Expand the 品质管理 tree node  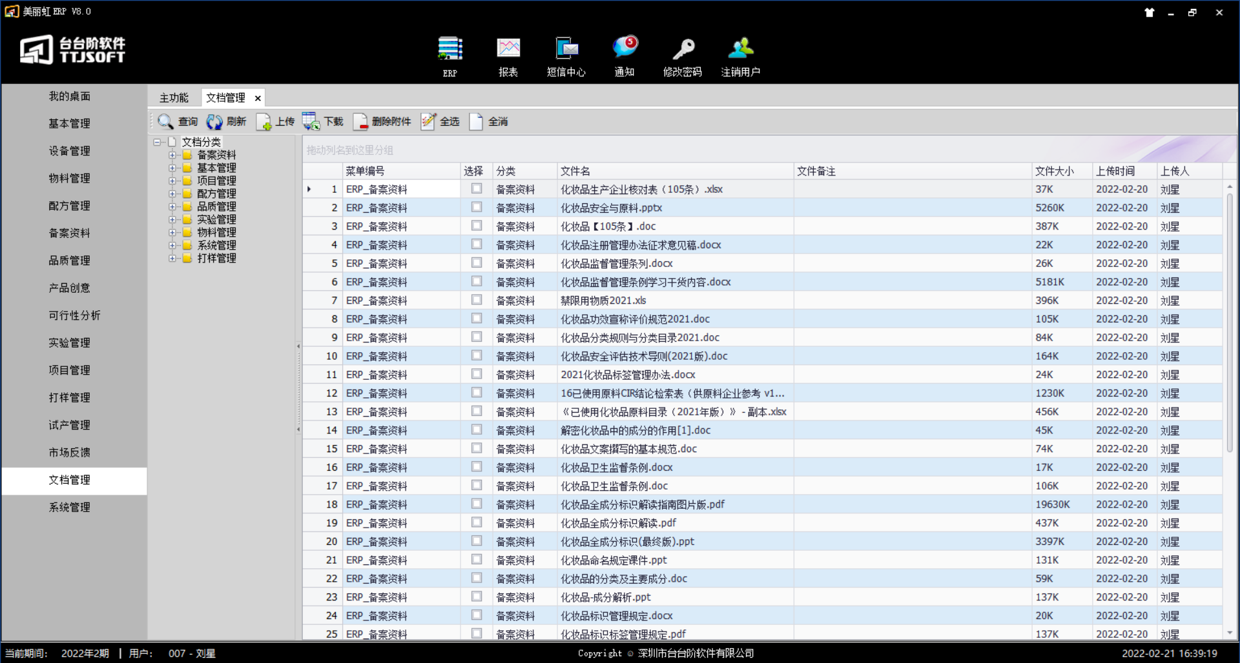[x=172, y=207]
